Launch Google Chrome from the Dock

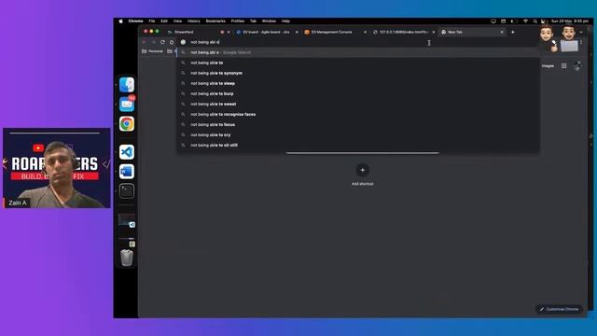pos(127,124)
